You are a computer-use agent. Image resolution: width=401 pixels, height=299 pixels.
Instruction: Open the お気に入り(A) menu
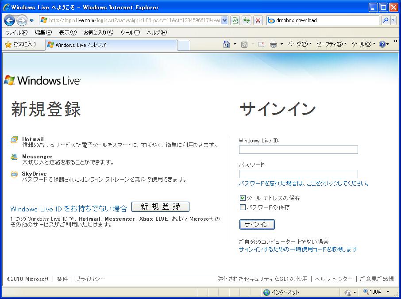[x=98, y=33]
